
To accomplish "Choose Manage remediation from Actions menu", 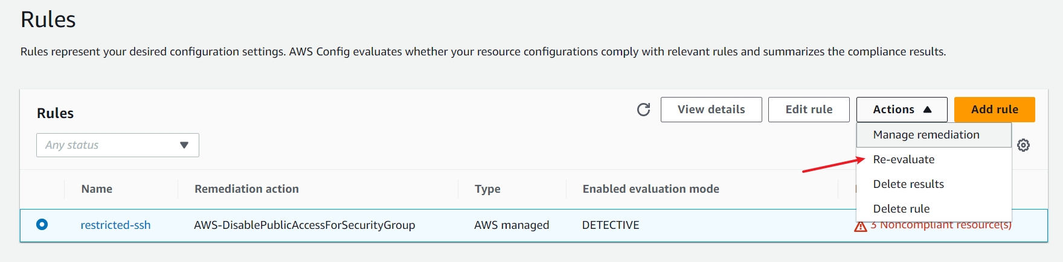I will 926,135.
